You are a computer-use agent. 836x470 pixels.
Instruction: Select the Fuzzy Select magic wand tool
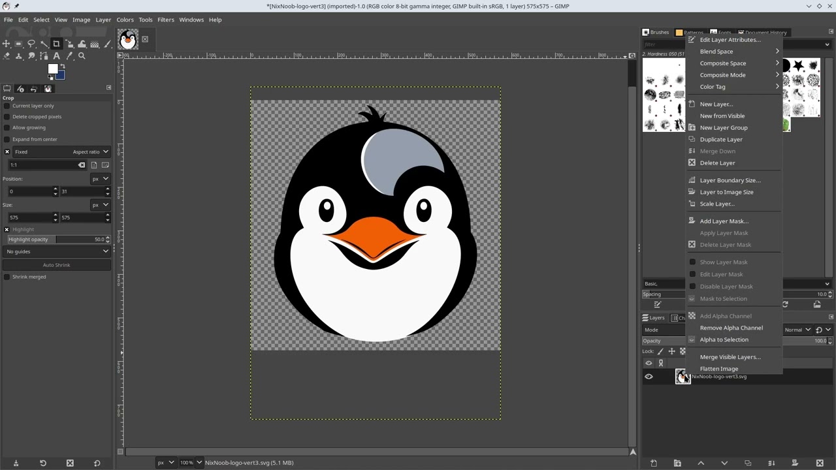click(x=44, y=44)
